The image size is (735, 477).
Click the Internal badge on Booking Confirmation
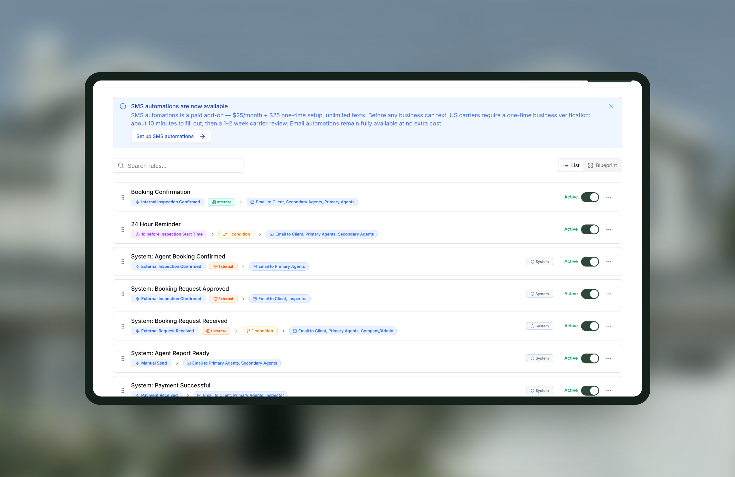click(x=221, y=202)
